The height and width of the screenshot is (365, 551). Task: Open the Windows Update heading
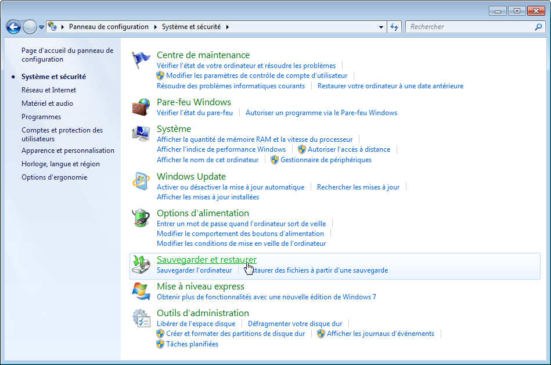(x=191, y=177)
